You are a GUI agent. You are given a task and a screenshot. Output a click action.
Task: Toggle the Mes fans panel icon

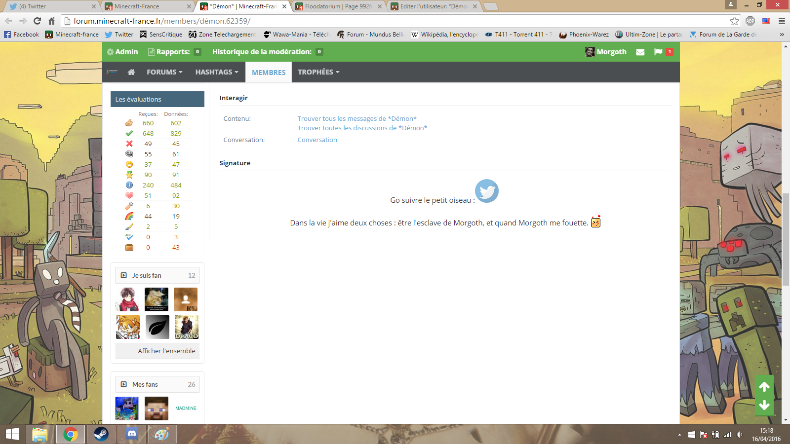pos(124,384)
